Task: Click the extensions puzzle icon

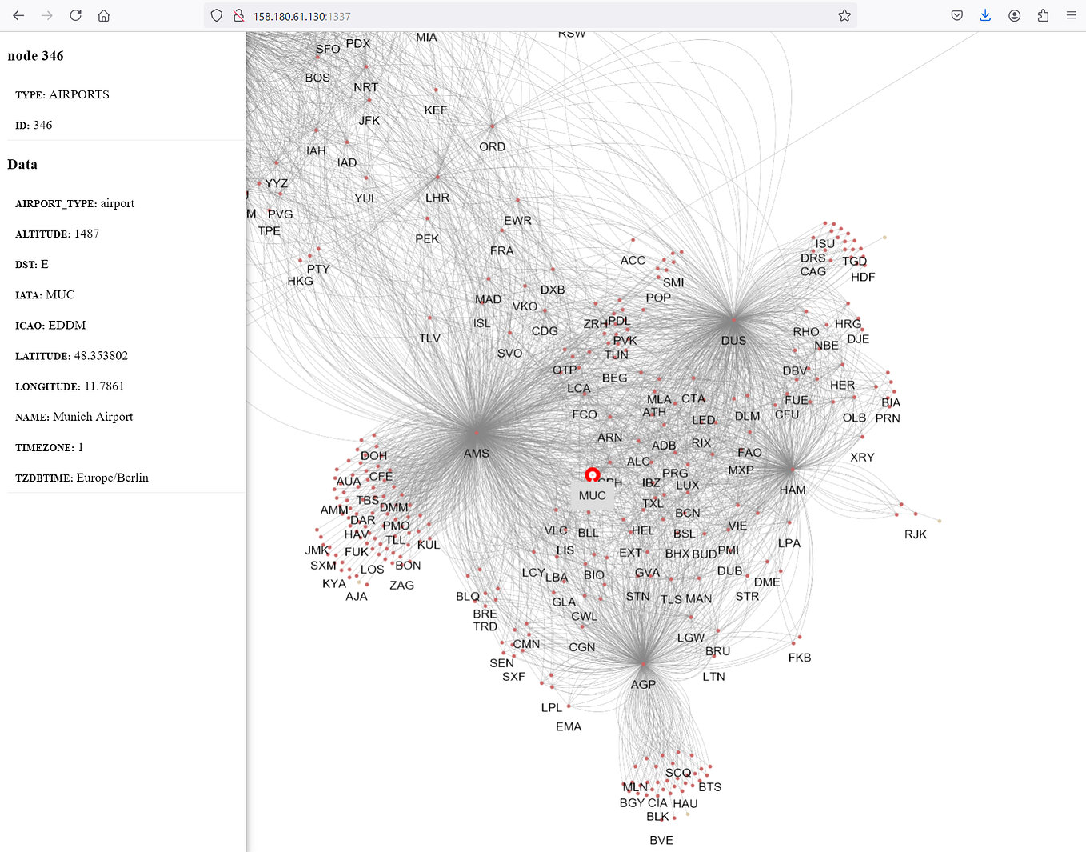Action: pos(1042,15)
